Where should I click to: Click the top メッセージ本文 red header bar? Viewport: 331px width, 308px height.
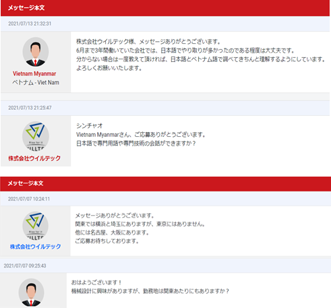coord(165,8)
